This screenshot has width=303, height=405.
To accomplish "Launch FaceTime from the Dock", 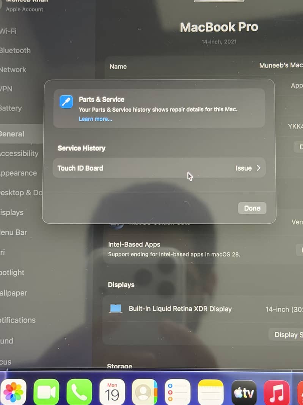I will 46,392.
